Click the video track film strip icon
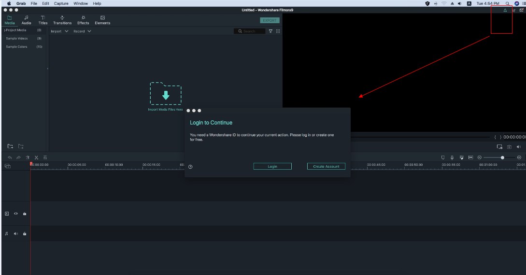This screenshot has height=275, width=526. pos(7,214)
